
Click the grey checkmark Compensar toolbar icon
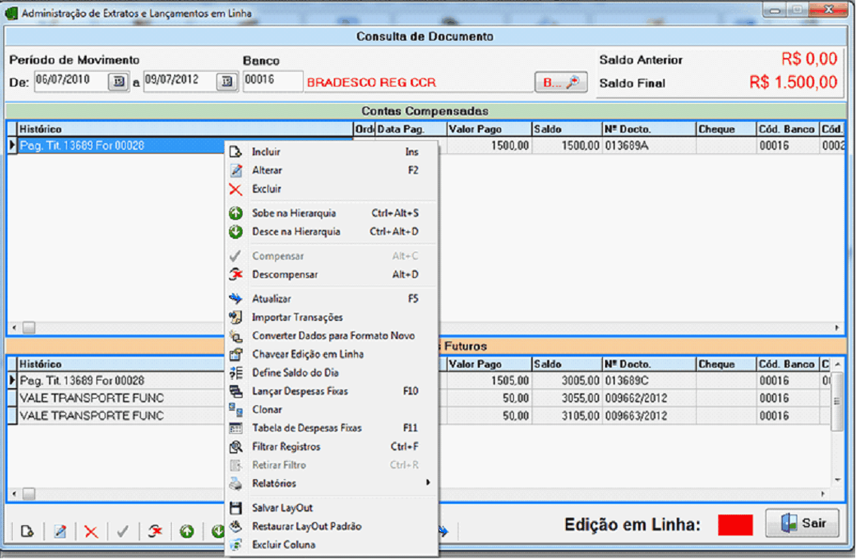click(x=123, y=532)
